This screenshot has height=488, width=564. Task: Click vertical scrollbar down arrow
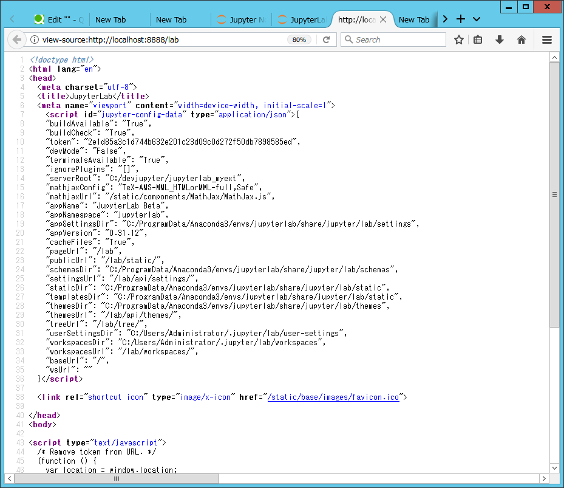(x=554, y=468)
